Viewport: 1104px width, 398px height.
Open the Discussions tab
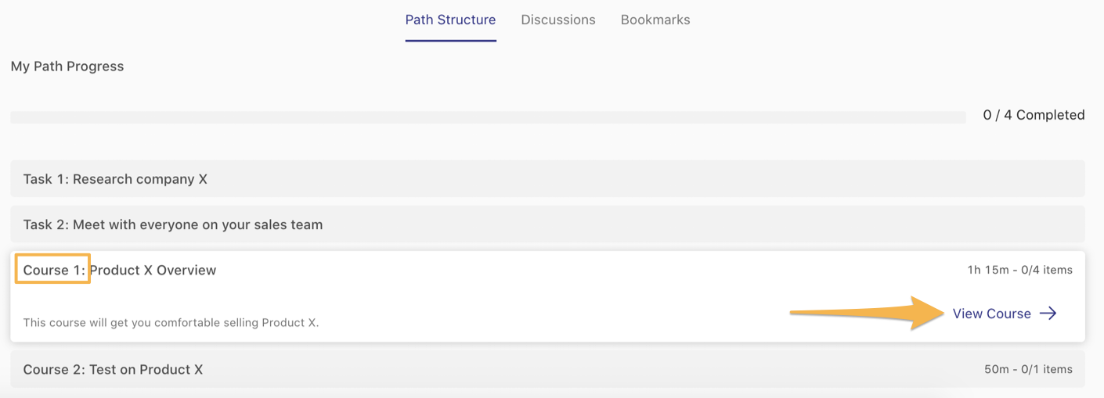pos(557,20)
